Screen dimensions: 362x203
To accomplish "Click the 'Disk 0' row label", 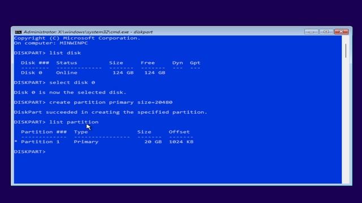I will 32,73.
